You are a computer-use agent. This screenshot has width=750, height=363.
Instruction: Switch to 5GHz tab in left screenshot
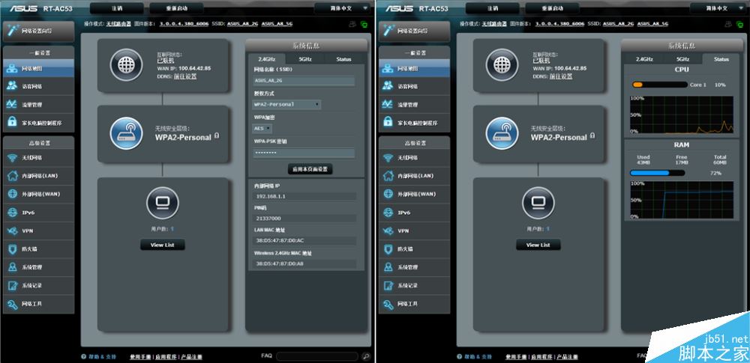[305, 59]
